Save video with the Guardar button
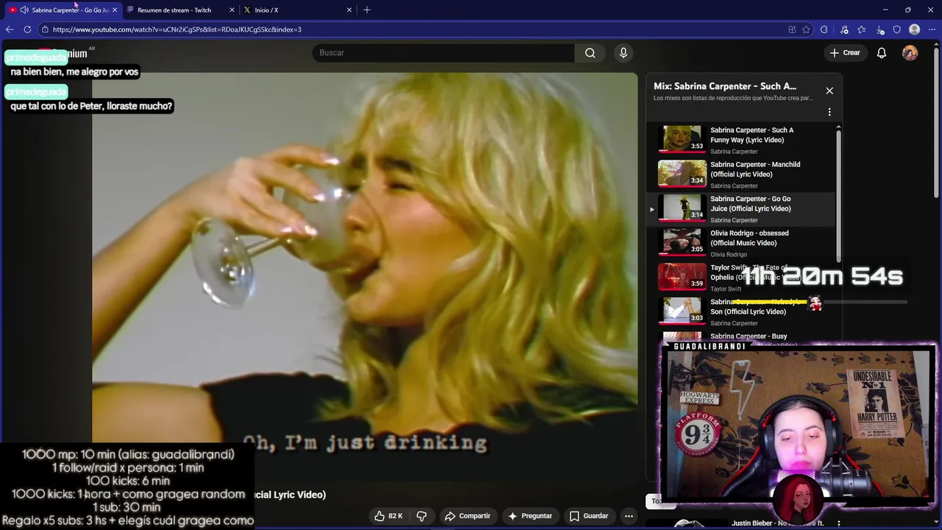942x530 pixels. 589,516
